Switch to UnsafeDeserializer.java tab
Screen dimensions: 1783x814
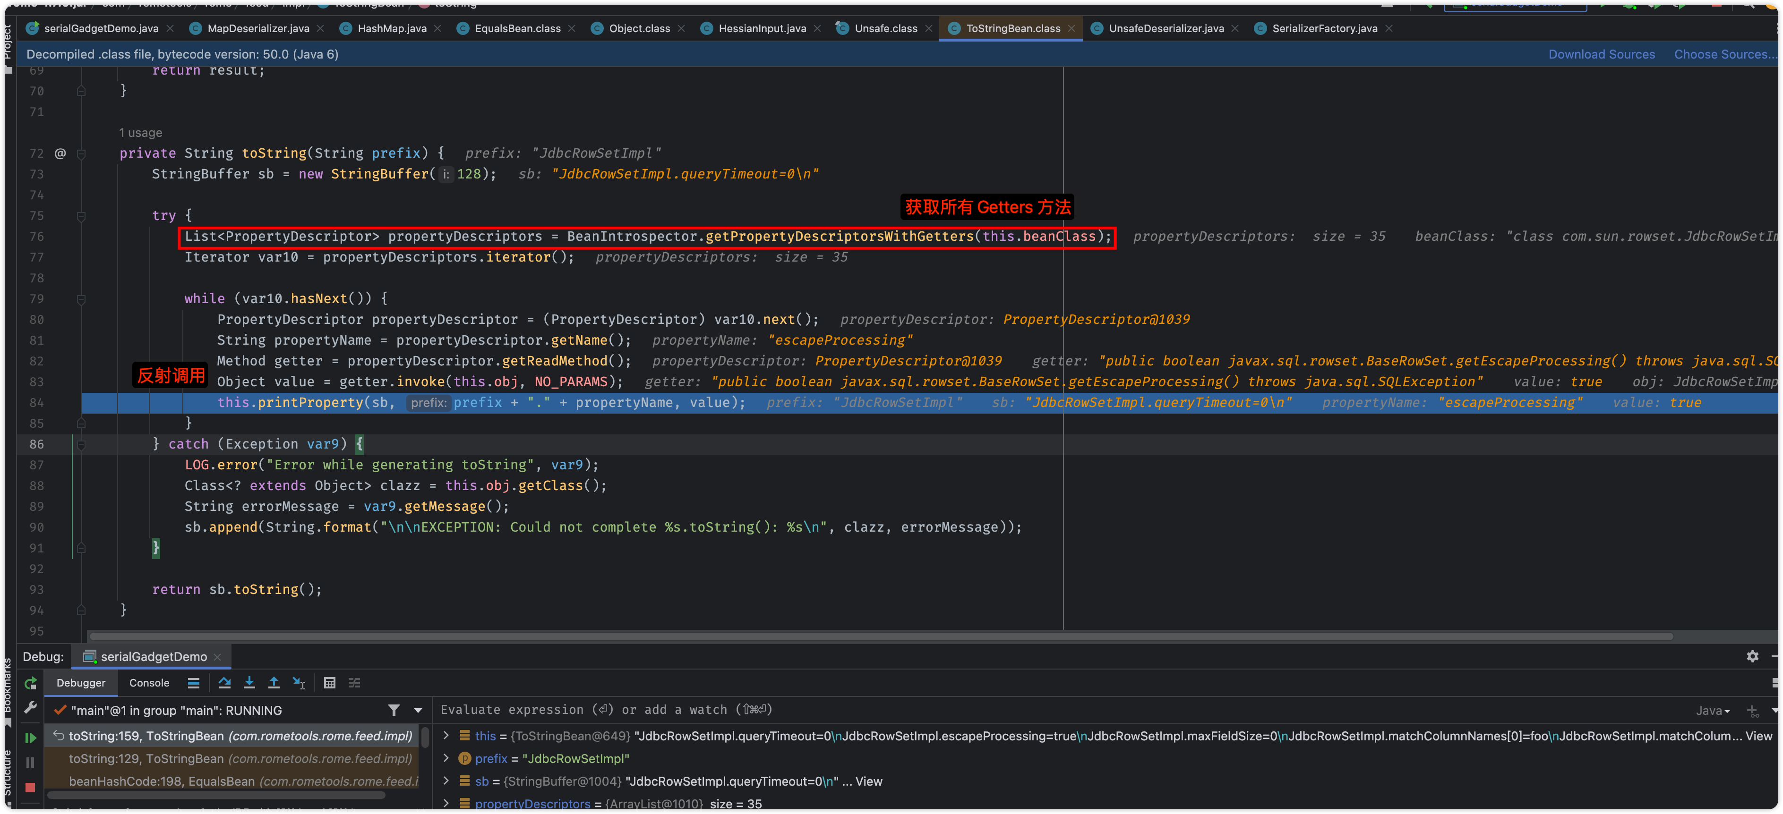point(1166,28)
